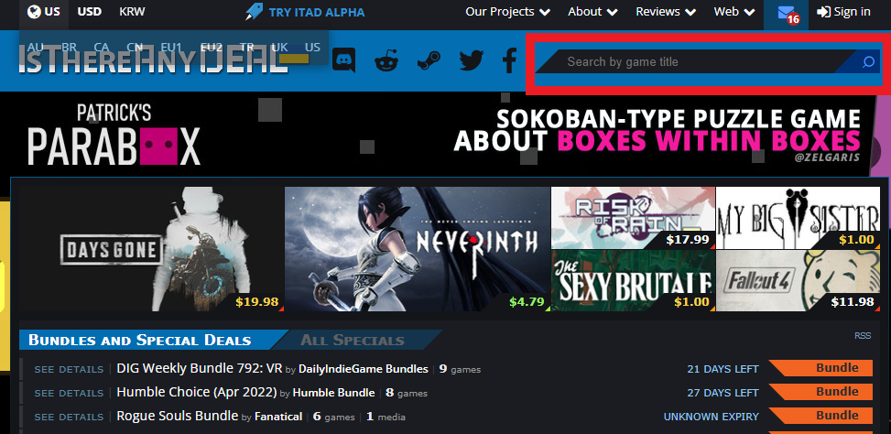Open DIG Weekly Bundle 792: VR title
Viewport: 891px width, 434px height.
point(199,368)
